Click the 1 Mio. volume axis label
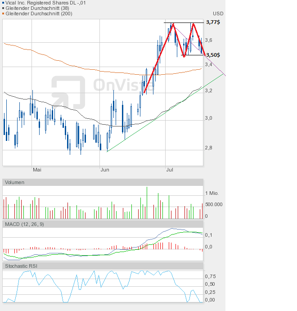 [212, 193]
